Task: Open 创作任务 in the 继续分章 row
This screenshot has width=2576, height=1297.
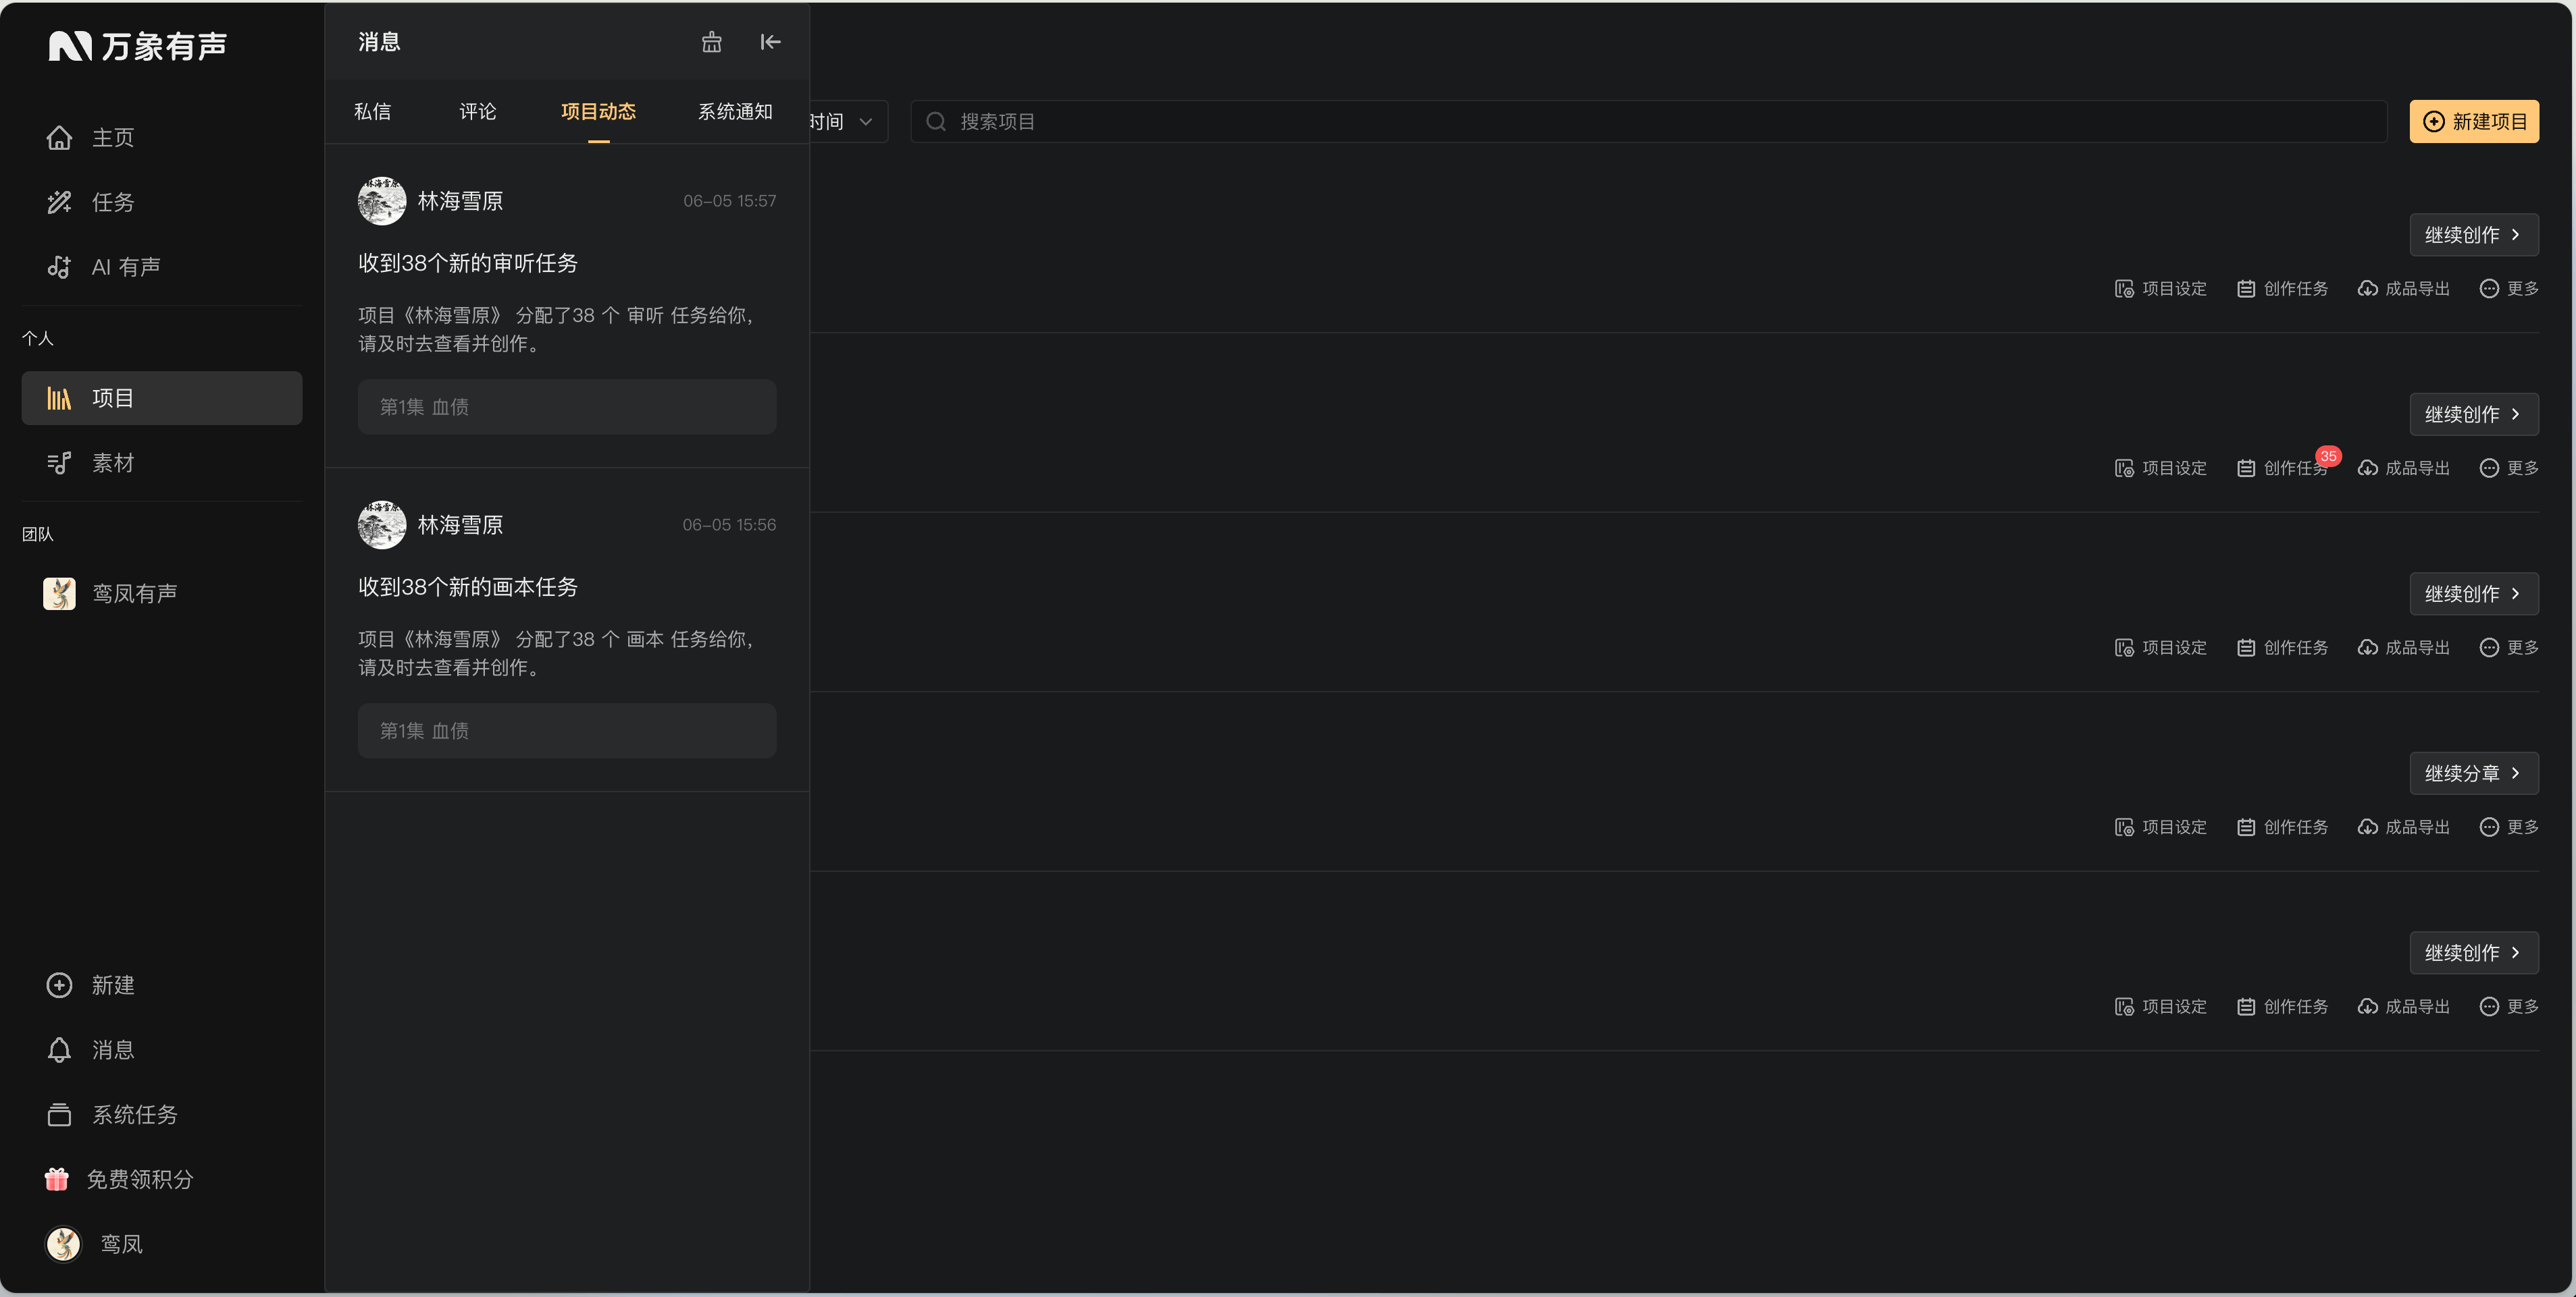Action: (2283, 827)
